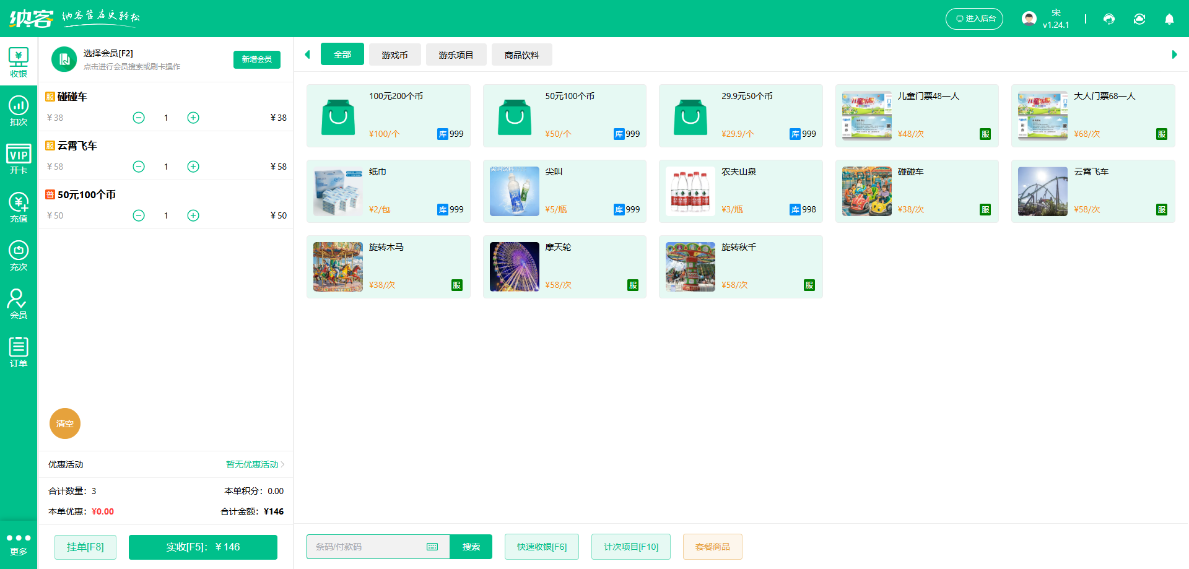Add the 旋转秋千 product card
1189x569 pixels.
click(741, 267)
